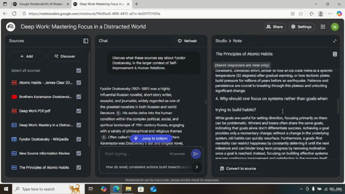Uncheck the Fyodor Dostoevsky - Wikipedia source
The width and height of the screenshot is (345, 194).
pos(79,139)
